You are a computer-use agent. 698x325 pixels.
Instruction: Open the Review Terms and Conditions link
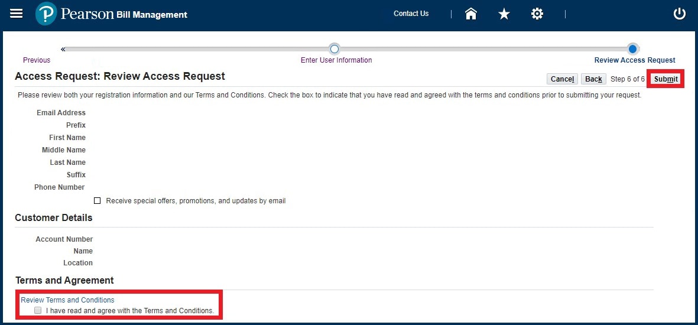tap(67, 300)
